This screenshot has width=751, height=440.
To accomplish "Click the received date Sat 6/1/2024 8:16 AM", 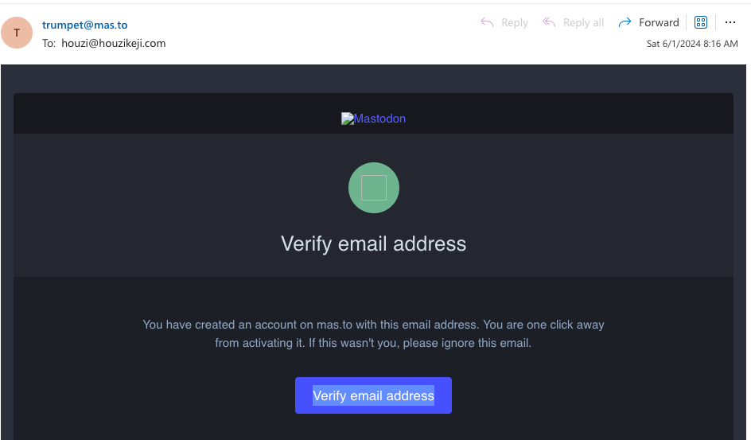I will point(692,44).
